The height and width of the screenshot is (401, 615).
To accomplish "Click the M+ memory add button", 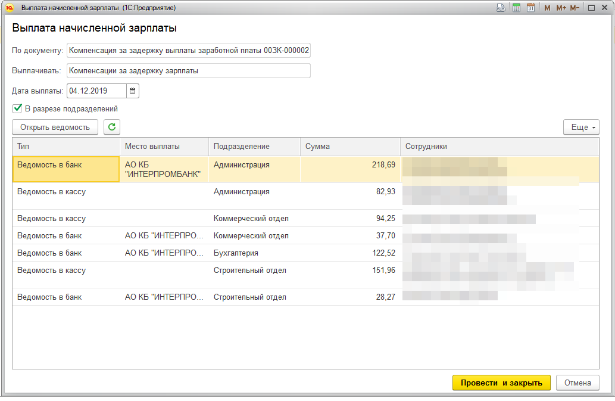I will [561, 8].
